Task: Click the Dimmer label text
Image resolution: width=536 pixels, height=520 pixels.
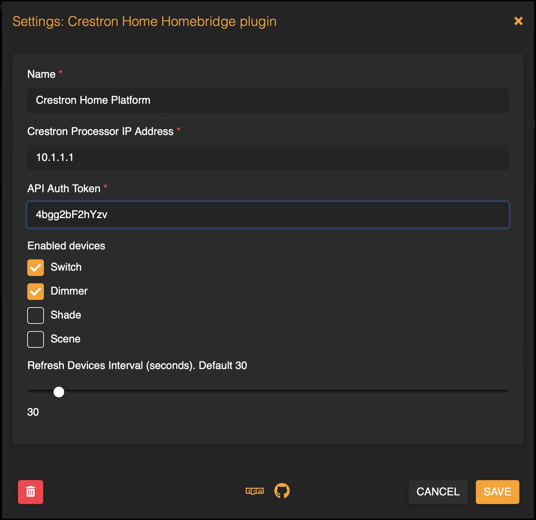Action: (x=69, y=291)
